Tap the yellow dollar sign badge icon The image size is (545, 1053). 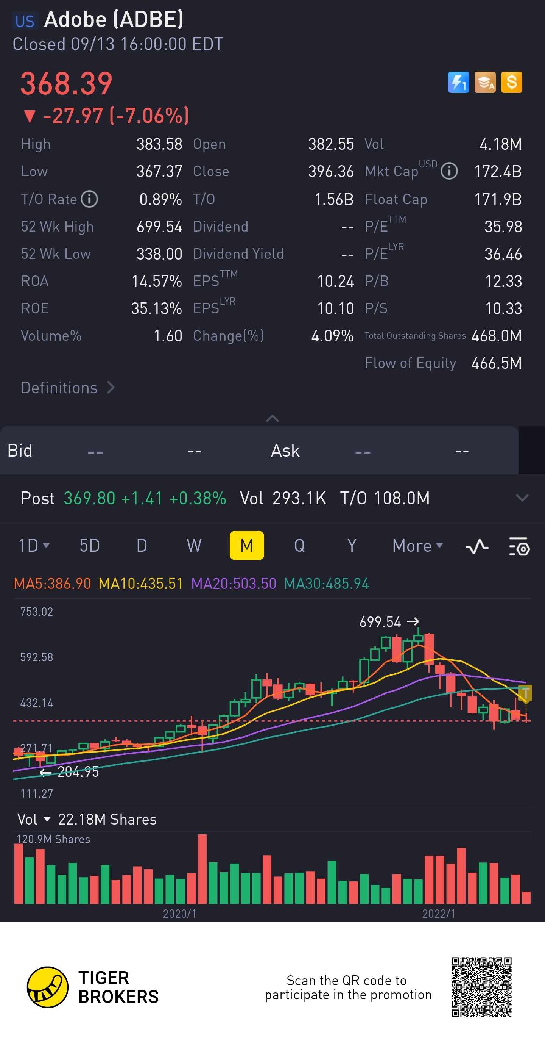[512, 83]
